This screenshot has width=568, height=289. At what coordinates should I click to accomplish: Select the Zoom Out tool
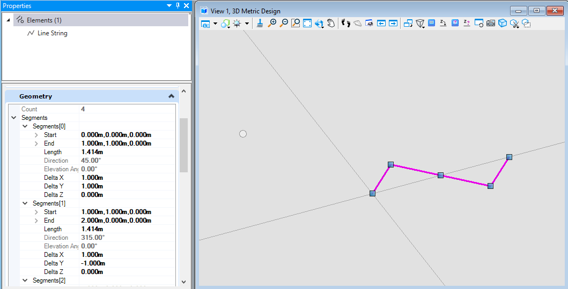(x=284, y=24)
